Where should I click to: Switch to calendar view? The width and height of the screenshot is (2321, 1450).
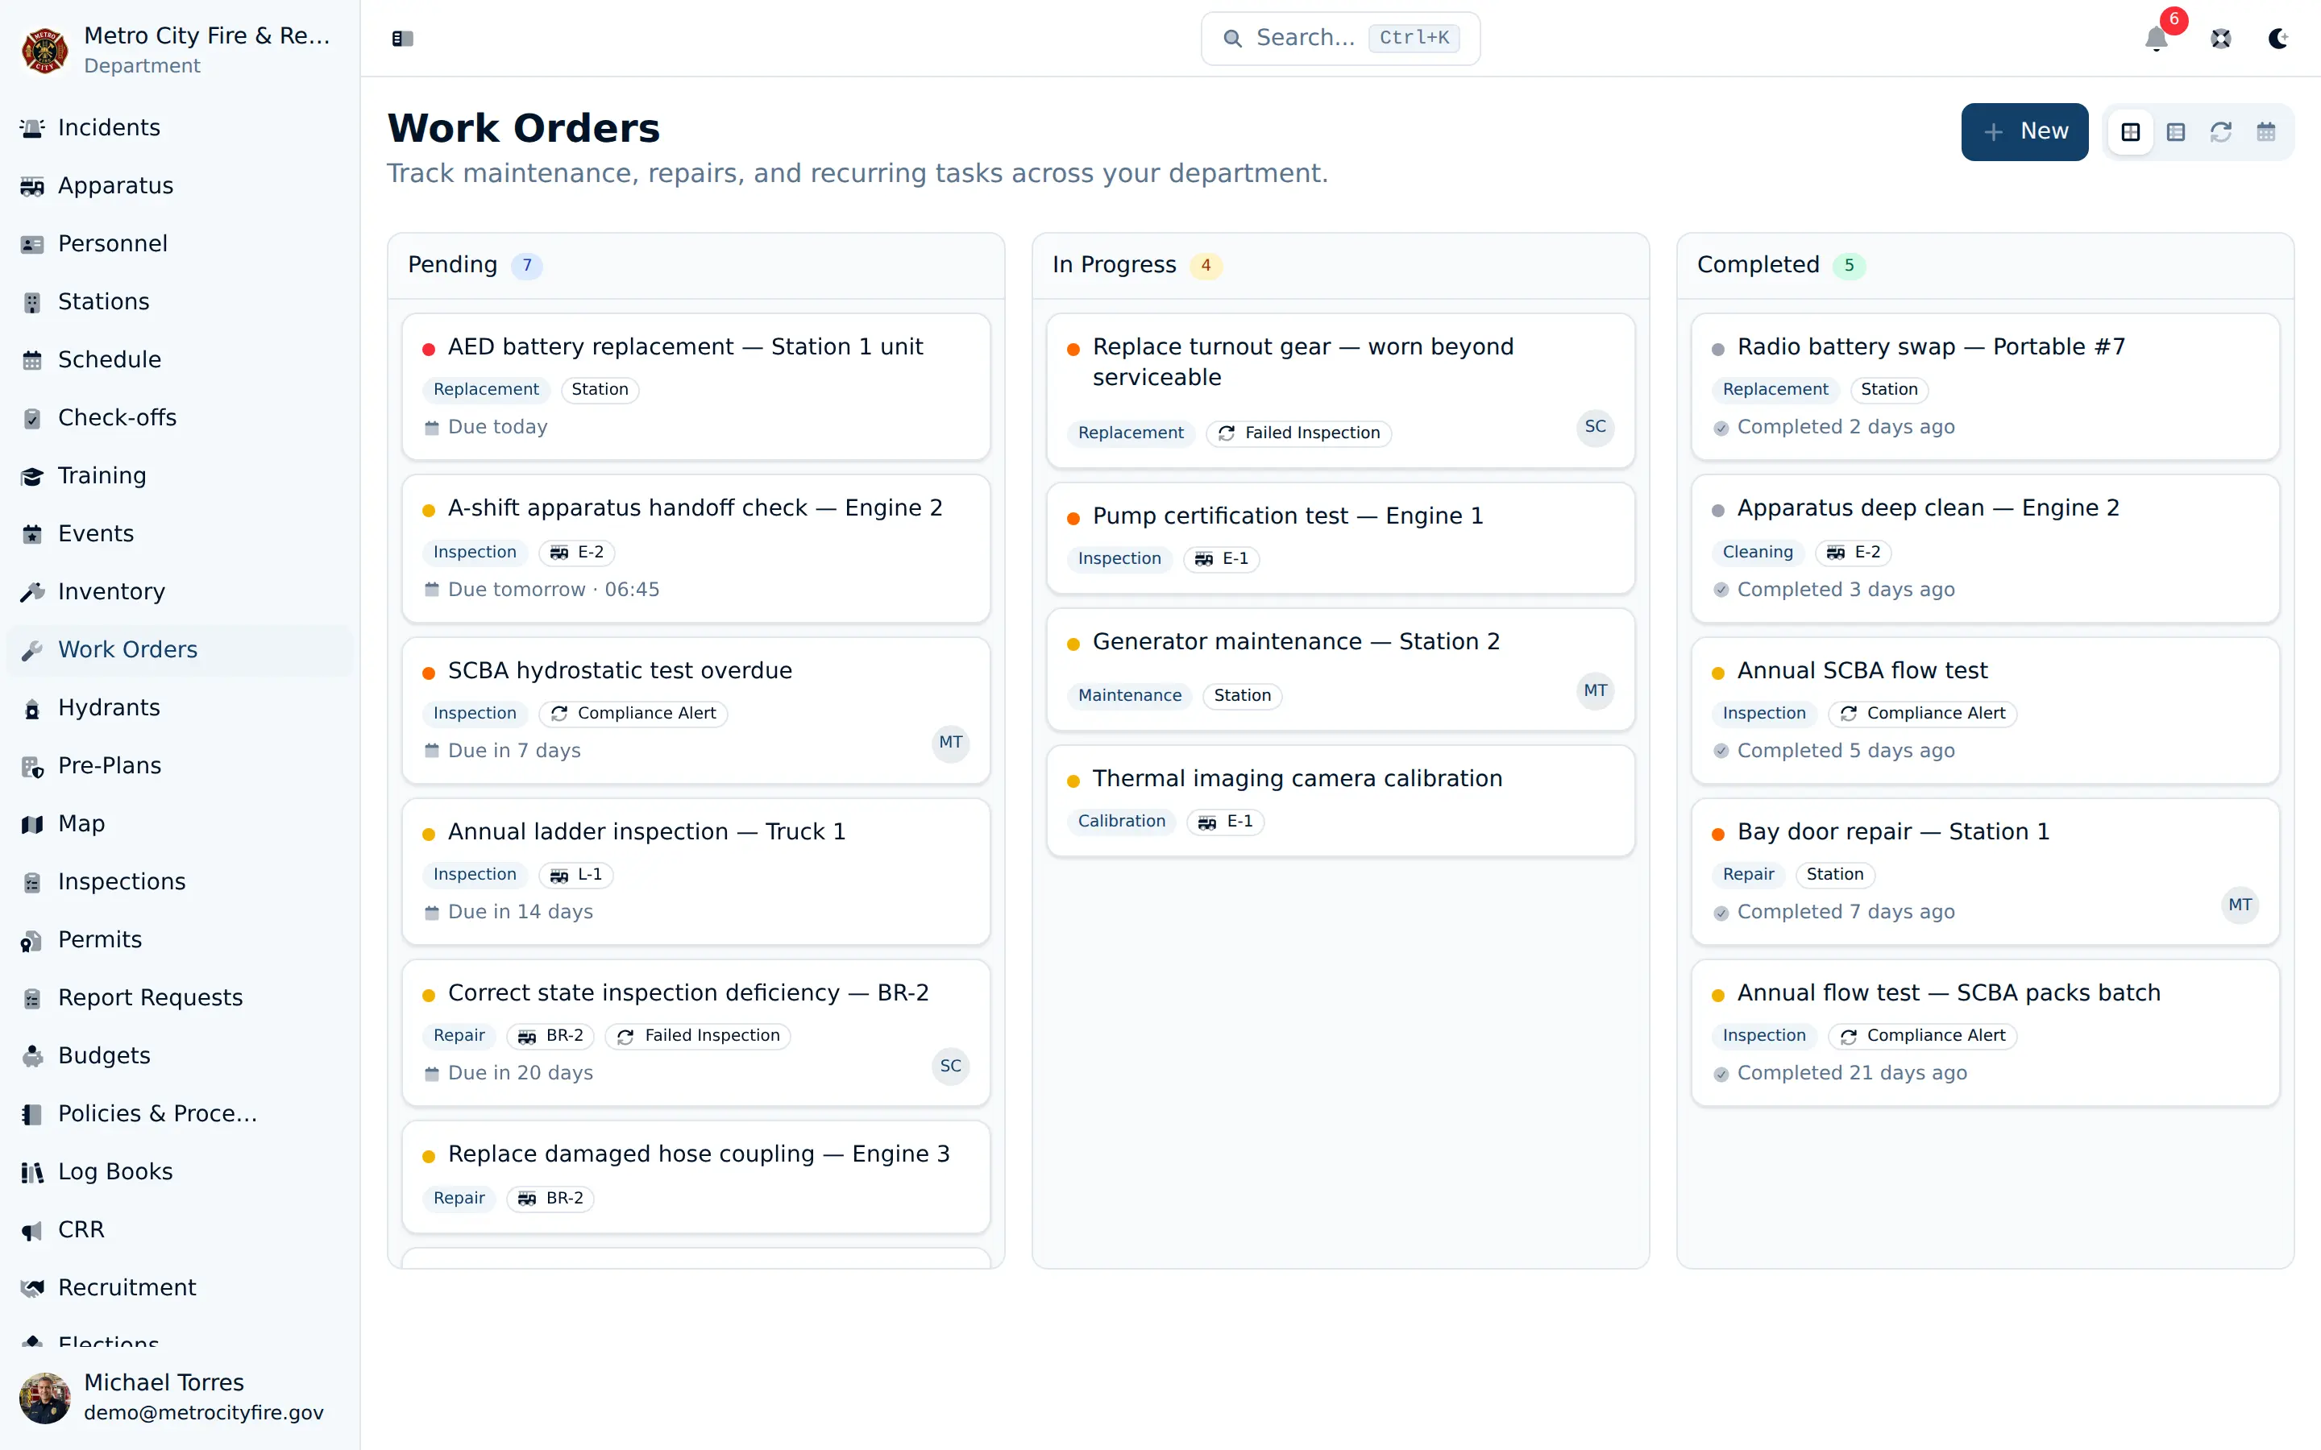[2265, 132]
